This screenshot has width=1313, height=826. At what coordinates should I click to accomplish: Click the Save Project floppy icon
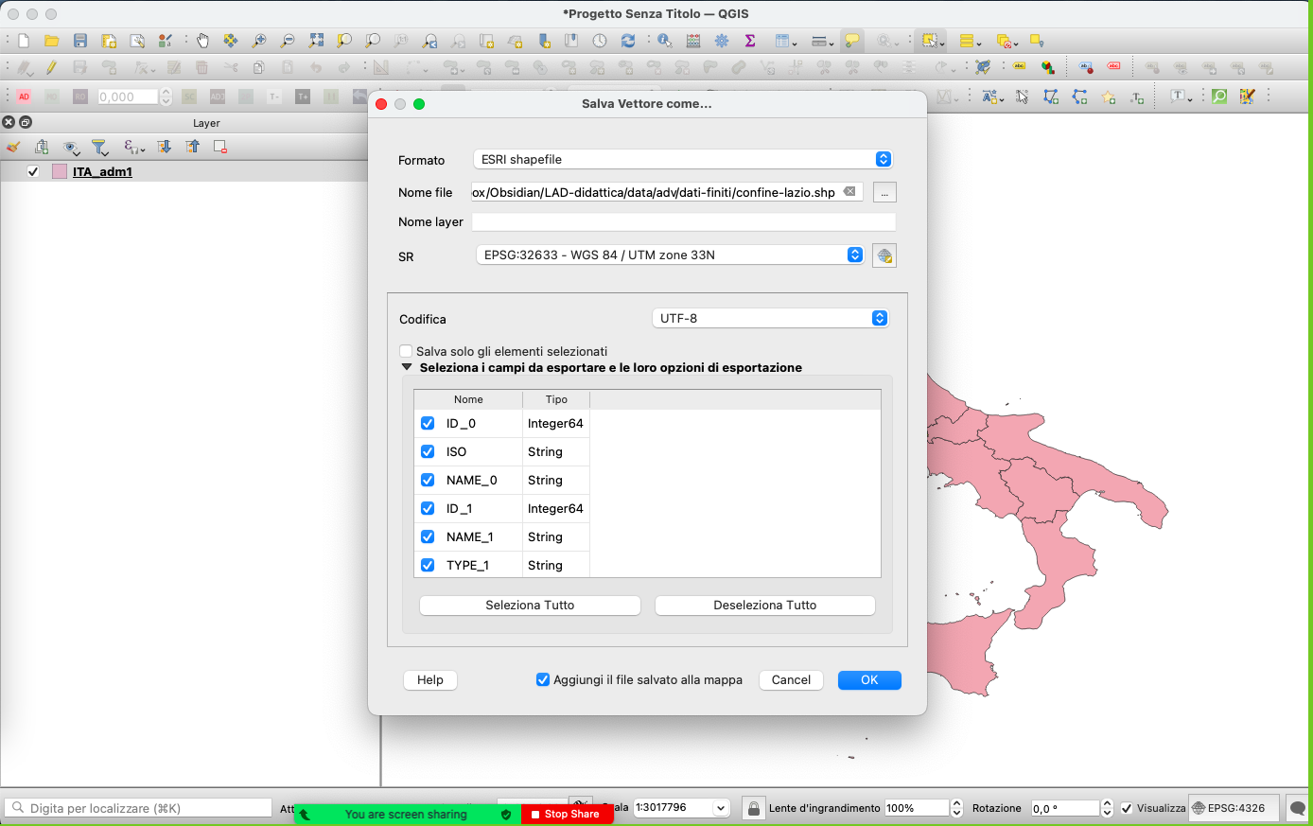[x=80, y=41]
